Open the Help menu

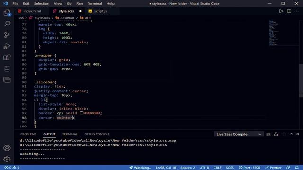tap(110, 3)
